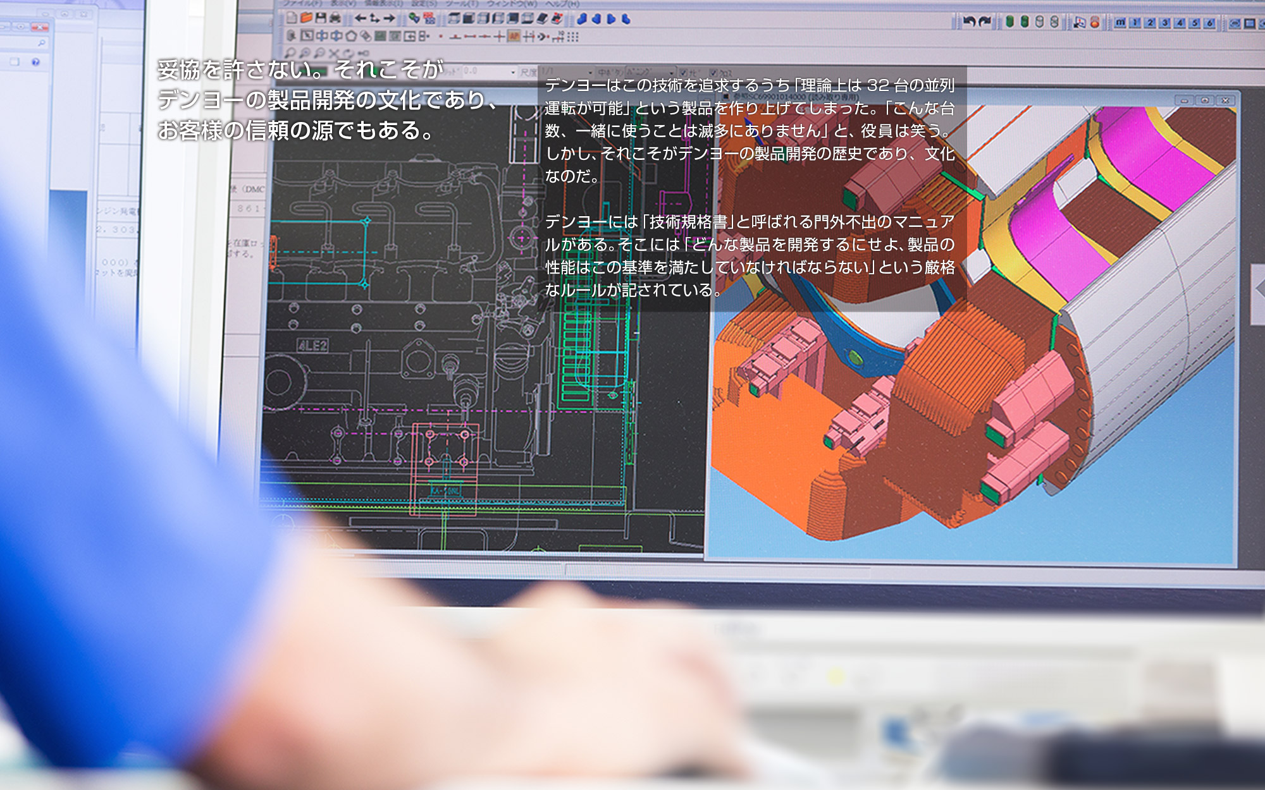The width and height of the screenshot is (1265, 790).
Task: Click the left arrow navigation icon
Action: coord(361,18)
